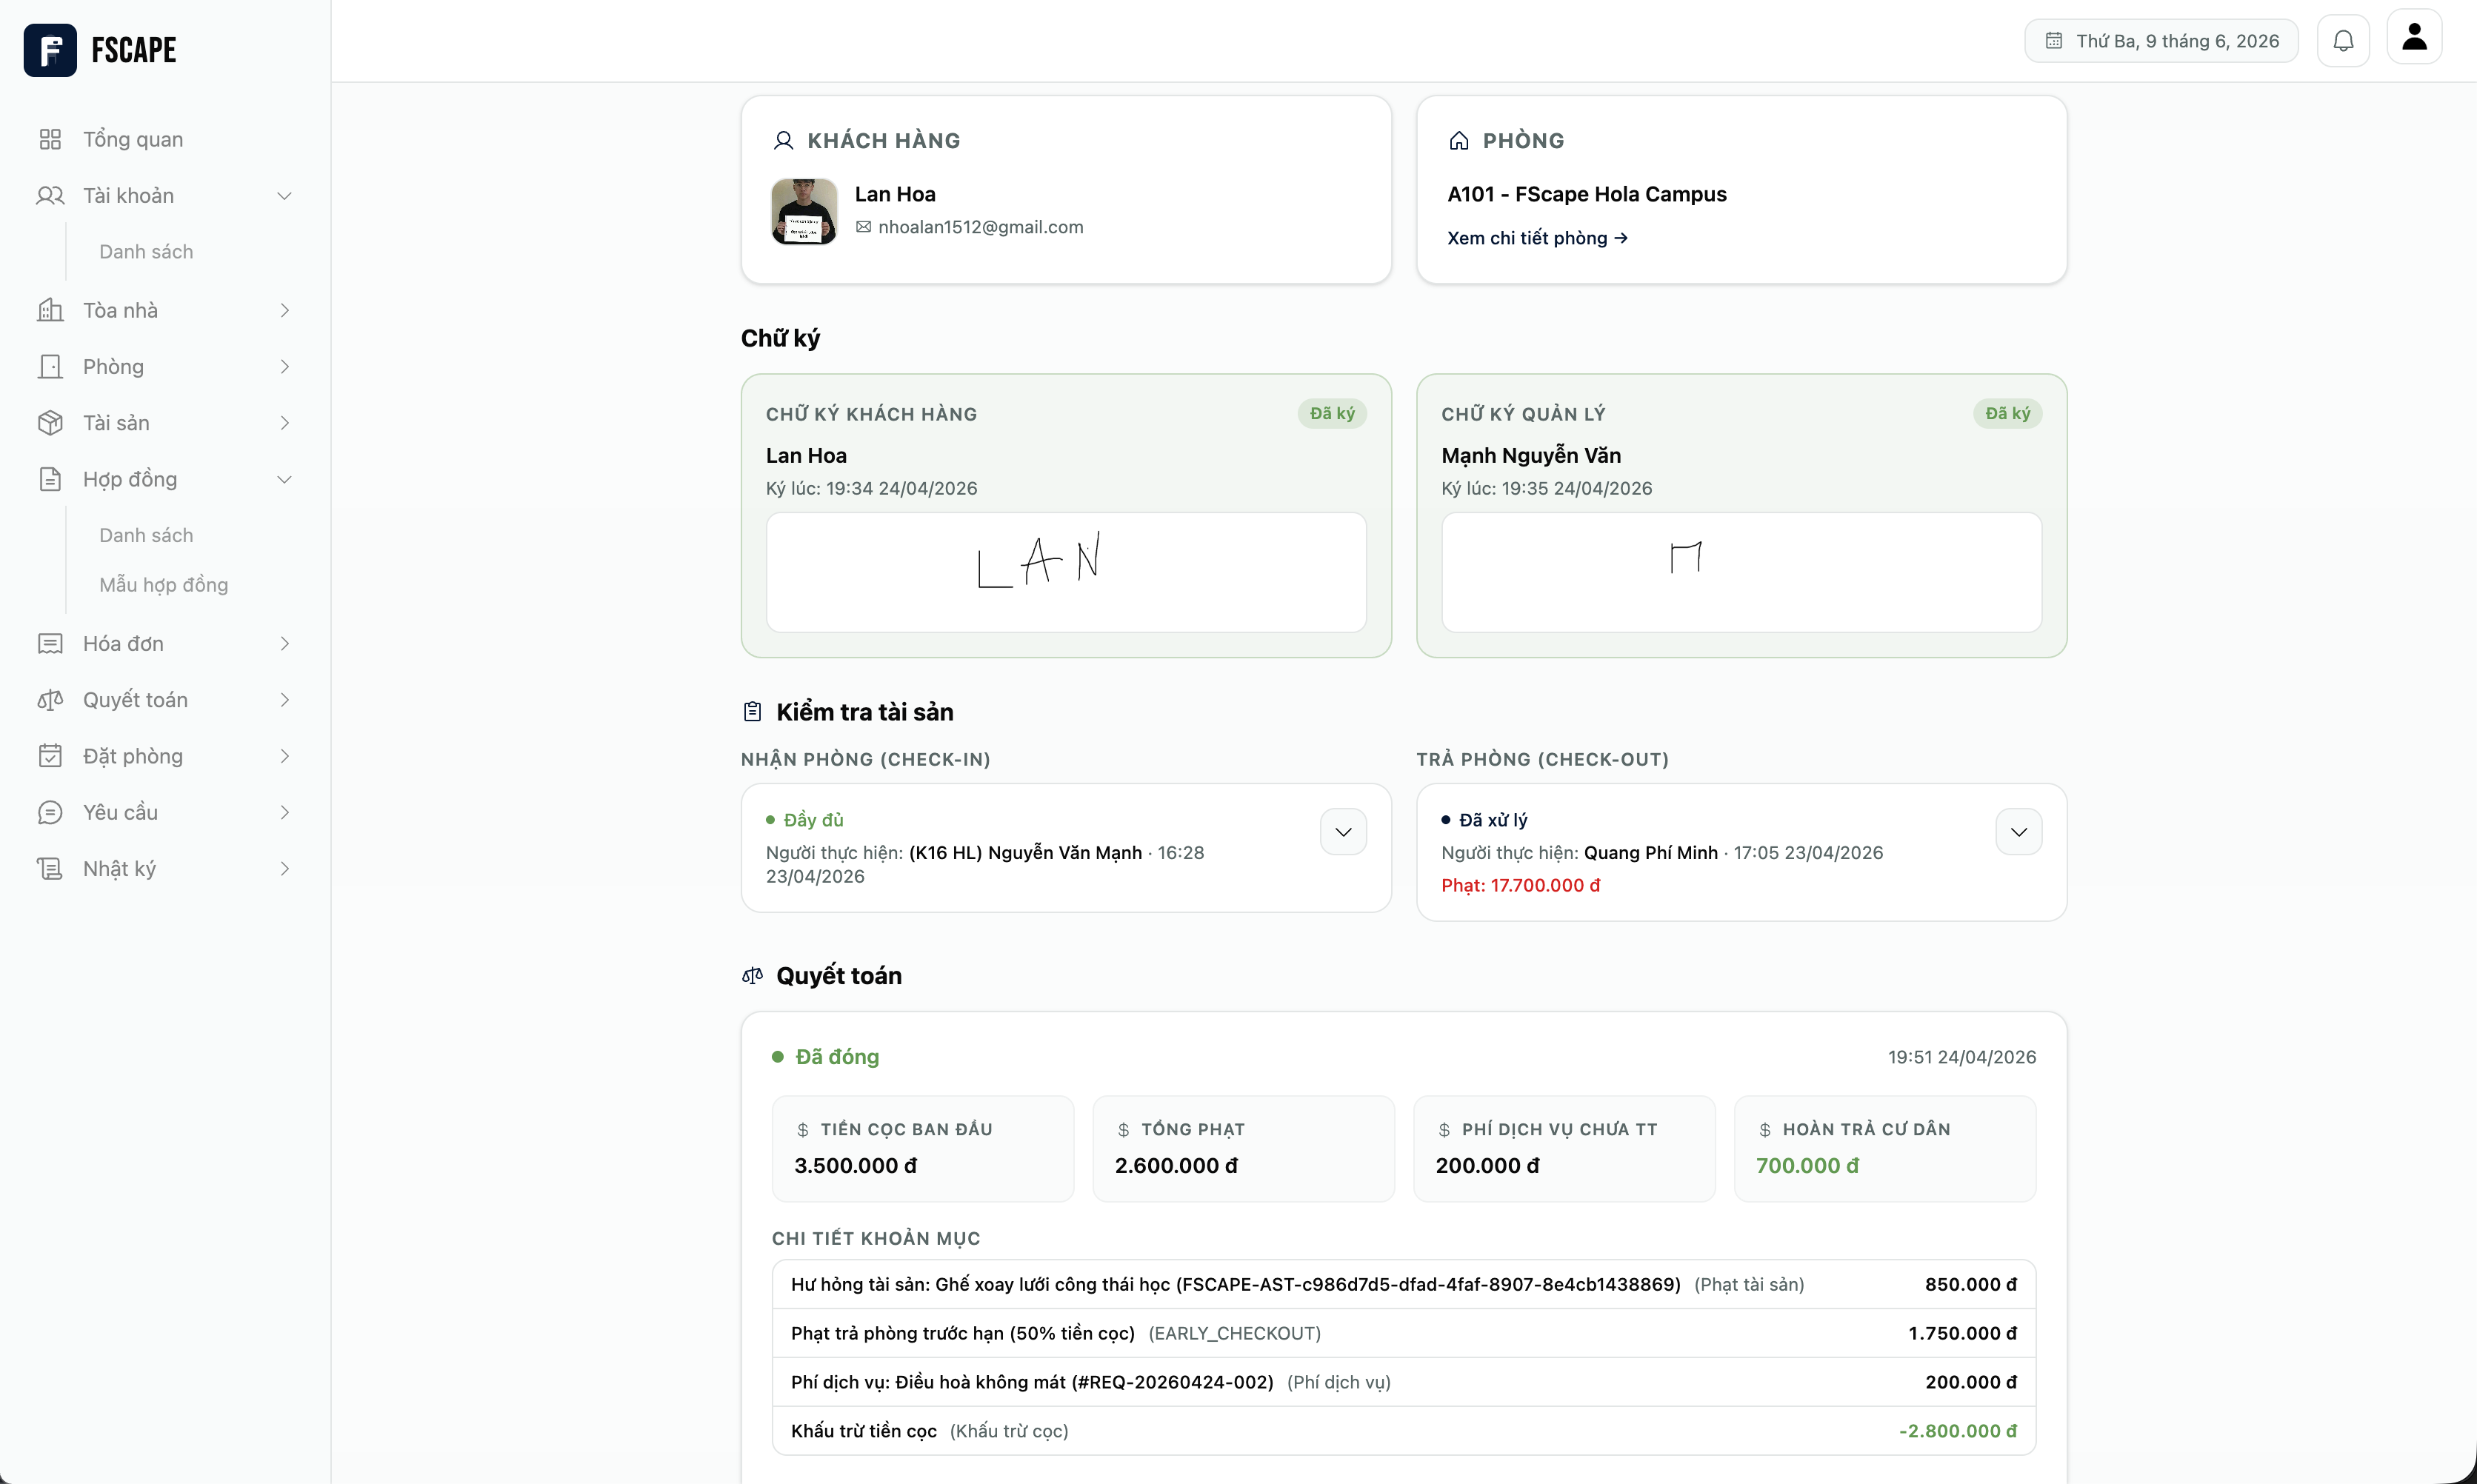Click the Đã đóng status label
This screenshot has height=1484, width=2477.
(x=837, y=1057)
